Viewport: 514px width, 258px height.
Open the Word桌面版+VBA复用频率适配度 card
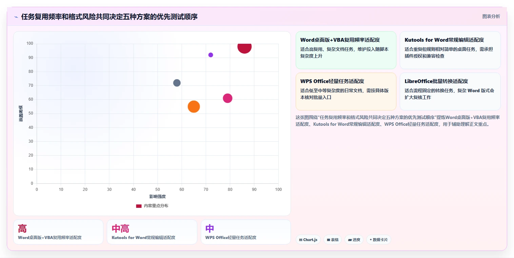(x=346, y=50)
